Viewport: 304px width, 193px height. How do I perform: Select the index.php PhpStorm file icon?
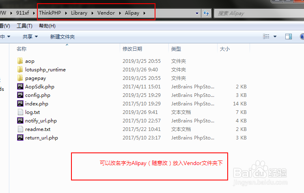click(20, 103)
